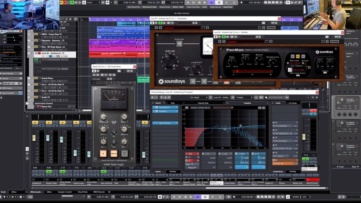The width and height of the screenshot is (361, 203).
Task: Toggle EQ band 2 LMF on
Action: [220, 154]
